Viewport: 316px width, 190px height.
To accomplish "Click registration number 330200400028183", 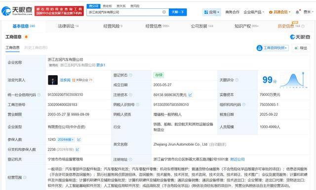I will click(62, 105).
